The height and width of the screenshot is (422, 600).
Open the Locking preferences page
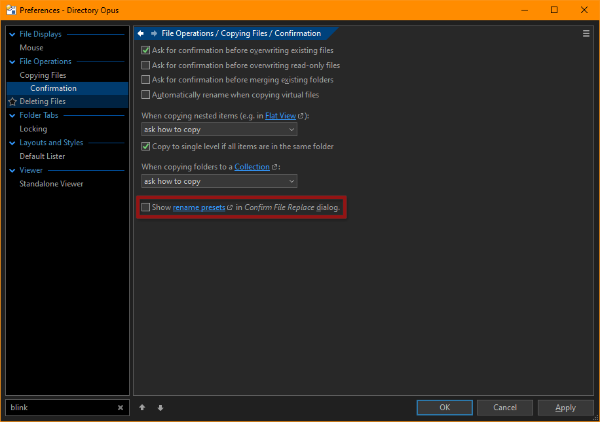tap(33, 129)
